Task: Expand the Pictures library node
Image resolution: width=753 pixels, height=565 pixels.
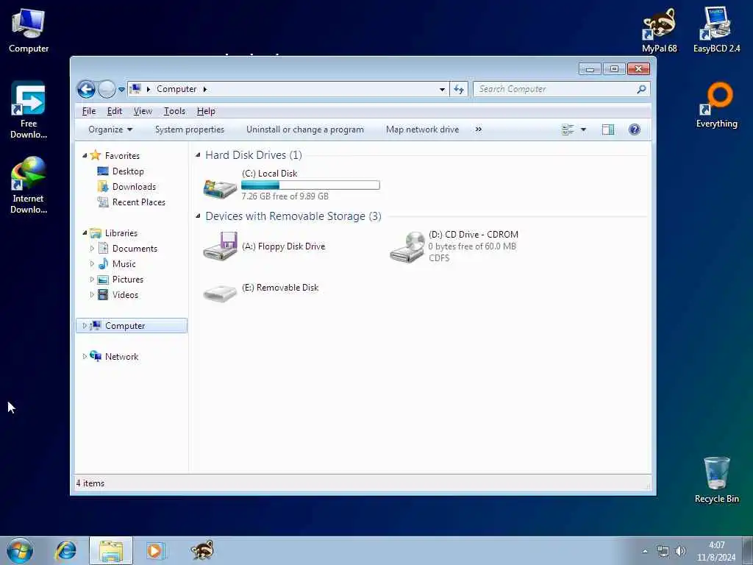Action: coord(92,279)
